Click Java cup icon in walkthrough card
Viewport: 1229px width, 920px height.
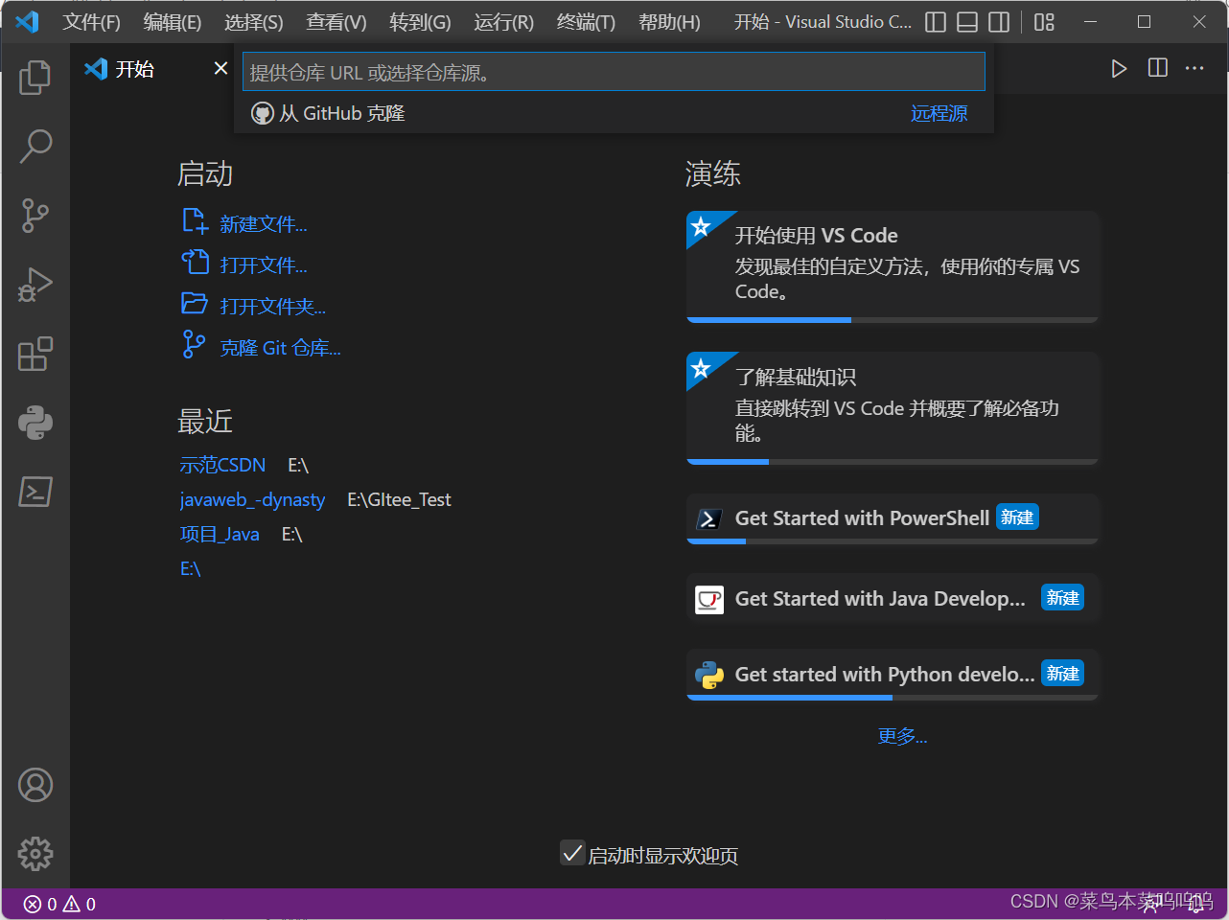709,600
